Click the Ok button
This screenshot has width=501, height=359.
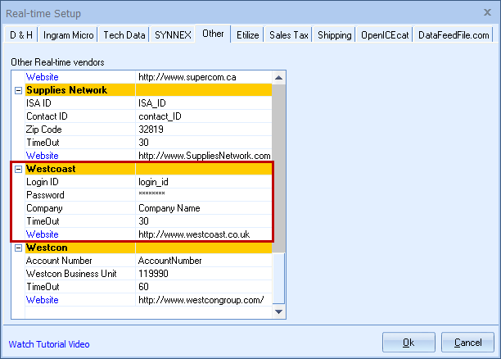point(408,342)
